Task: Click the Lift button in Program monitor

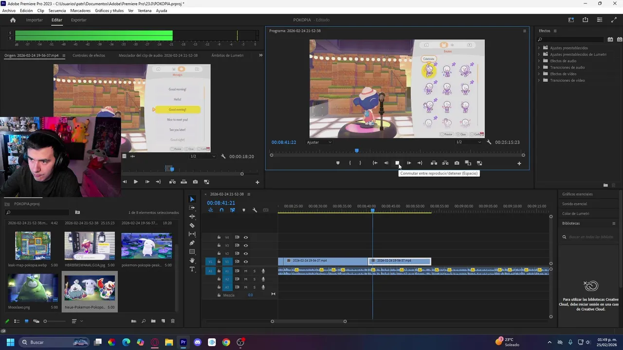Action: (434, 163)
